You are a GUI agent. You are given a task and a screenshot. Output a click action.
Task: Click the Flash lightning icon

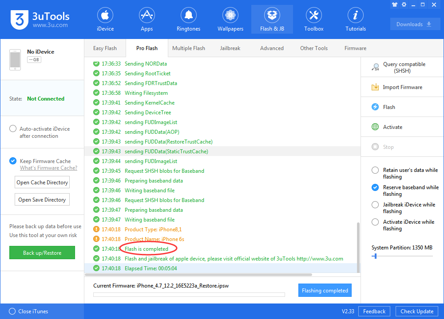(x=375, y=107)
